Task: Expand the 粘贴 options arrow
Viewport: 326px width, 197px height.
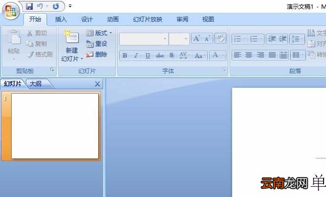Action: [14, 59]
